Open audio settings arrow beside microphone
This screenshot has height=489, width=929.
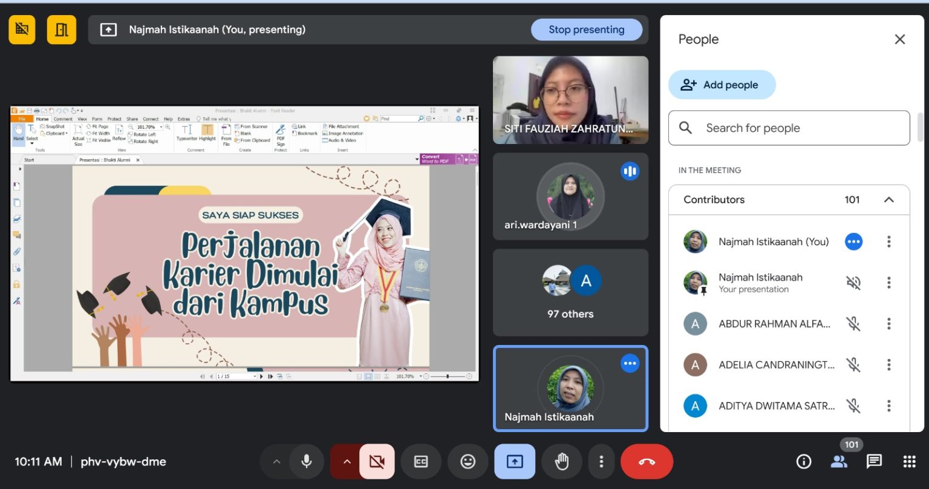click(x=276, y=462)
